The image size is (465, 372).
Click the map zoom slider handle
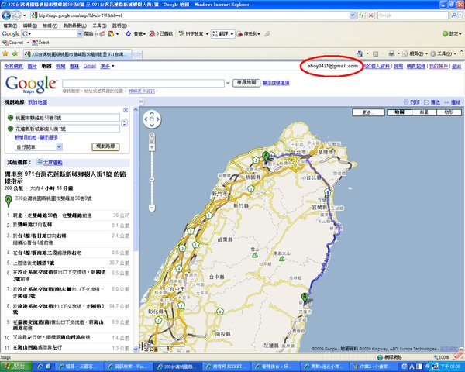tap(152, 179)
